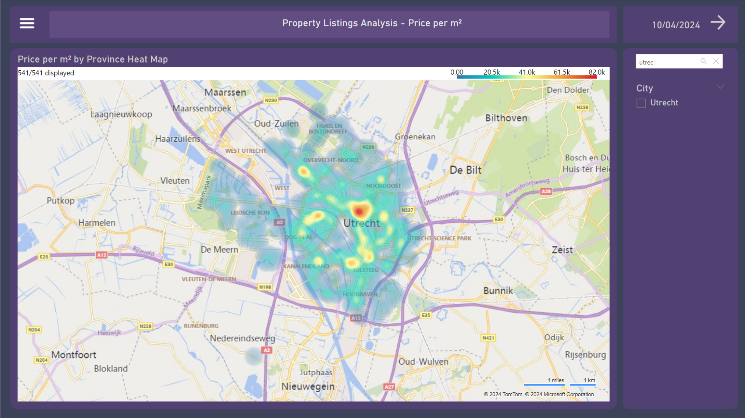Tick the Utrecht city checkbox

(x=641, y=103)
